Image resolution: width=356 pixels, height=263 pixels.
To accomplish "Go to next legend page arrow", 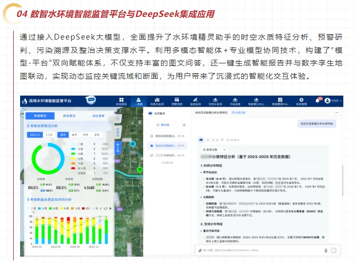I will point(110,208).
